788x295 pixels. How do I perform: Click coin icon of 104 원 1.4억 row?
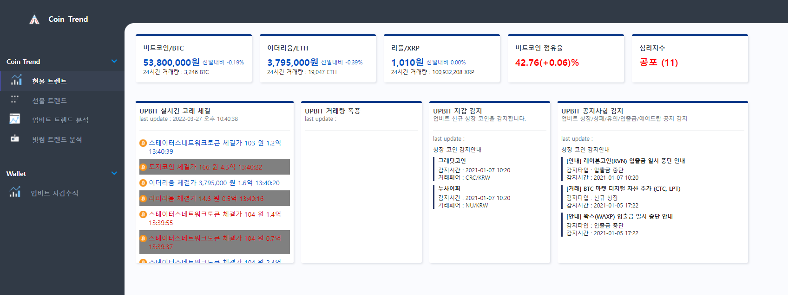coord(143,214)
